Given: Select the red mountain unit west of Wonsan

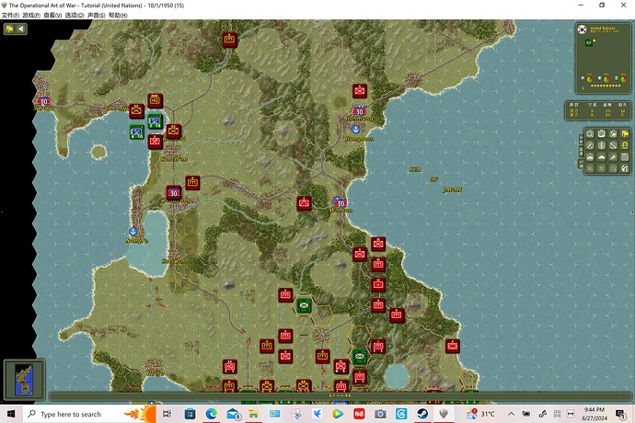Looking at the screenshot, I should tap(304, 203).
